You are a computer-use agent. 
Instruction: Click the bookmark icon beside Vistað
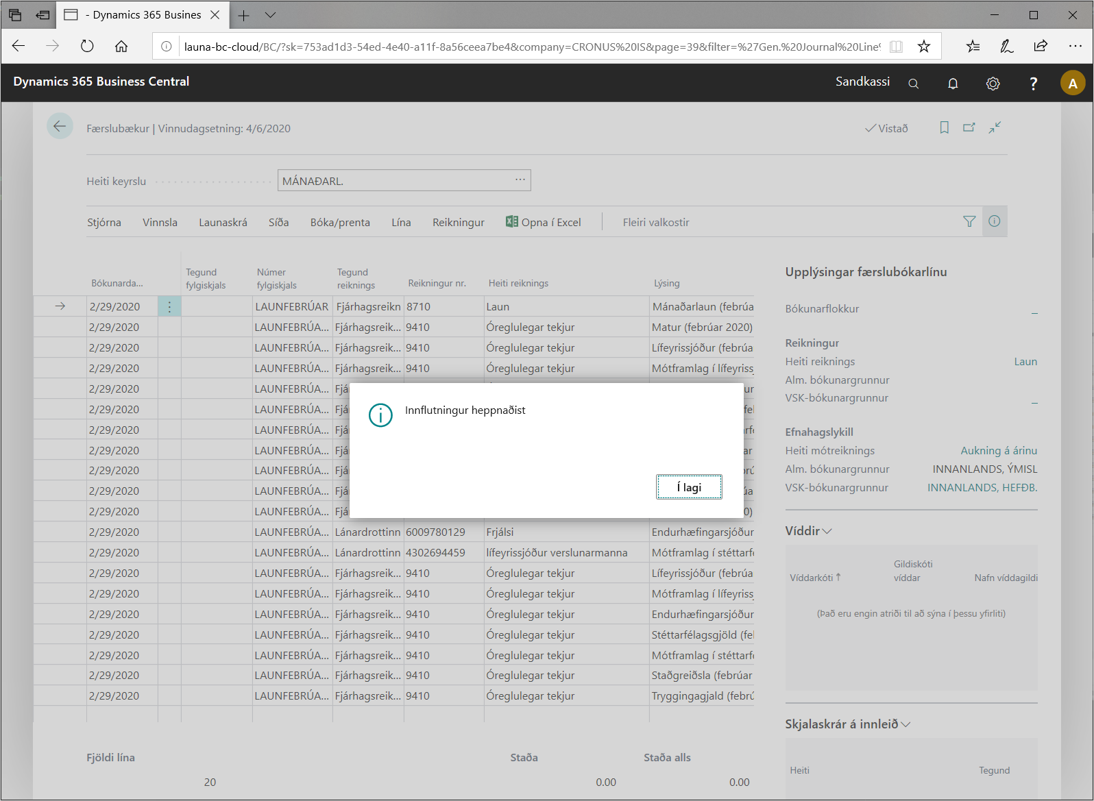pyautogui.click(x=944, y=127)
